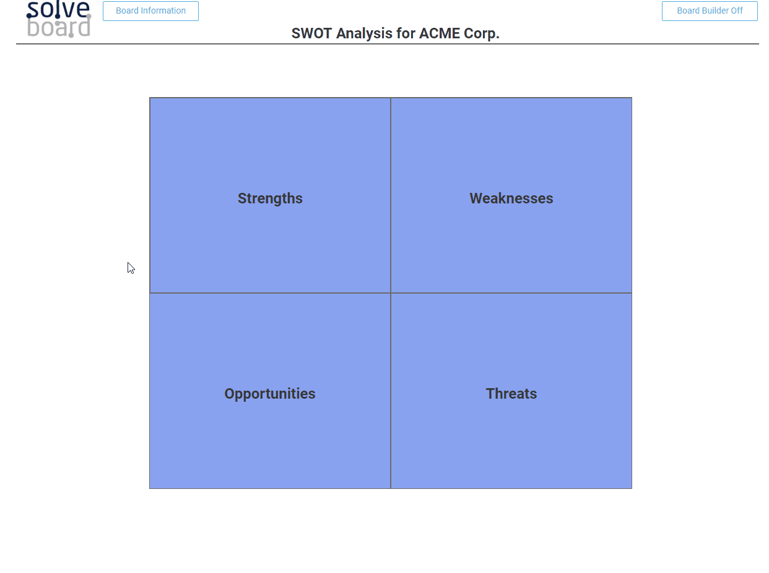Click divider between Strengths and Weaknesses cells
Screen dimensions: 769x573
(x=391, y=195)
